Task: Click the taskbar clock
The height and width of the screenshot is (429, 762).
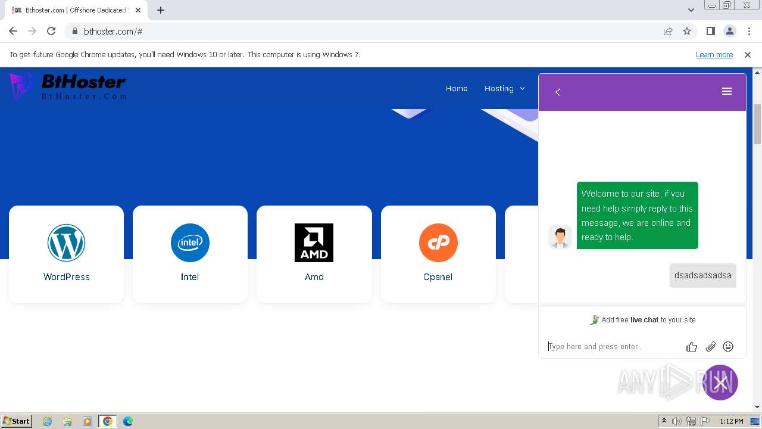Action: pyautogui.click(x=731, y=421)
